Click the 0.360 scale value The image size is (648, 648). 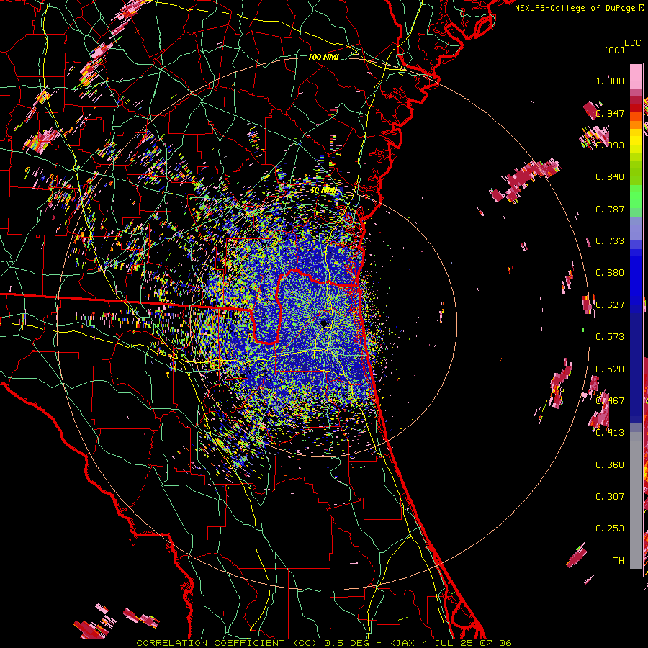[x=610, y=465]
